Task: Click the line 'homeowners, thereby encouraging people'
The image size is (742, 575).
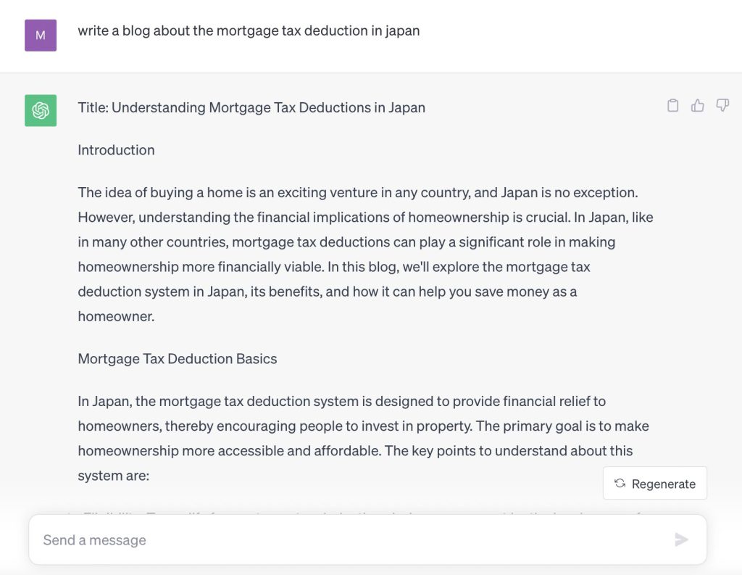Action: point(363,426)
